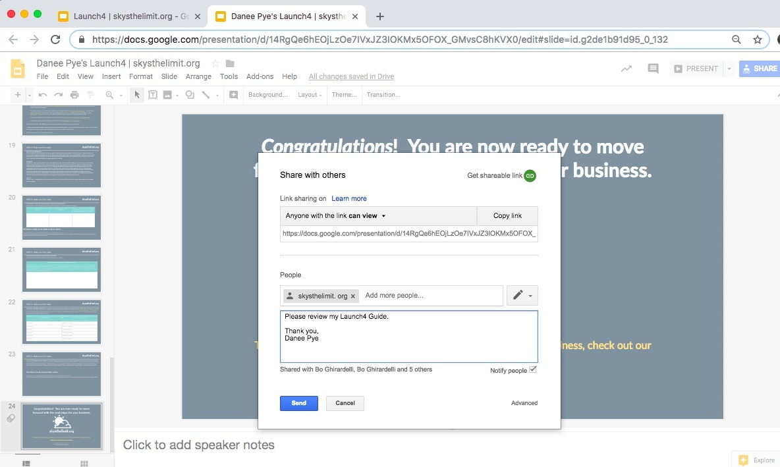Click the blue Send button
This screenshot has height=467, width=780.
point(299,403)
